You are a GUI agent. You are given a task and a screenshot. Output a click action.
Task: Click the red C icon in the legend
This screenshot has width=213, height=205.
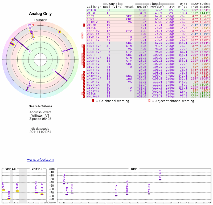93,101
